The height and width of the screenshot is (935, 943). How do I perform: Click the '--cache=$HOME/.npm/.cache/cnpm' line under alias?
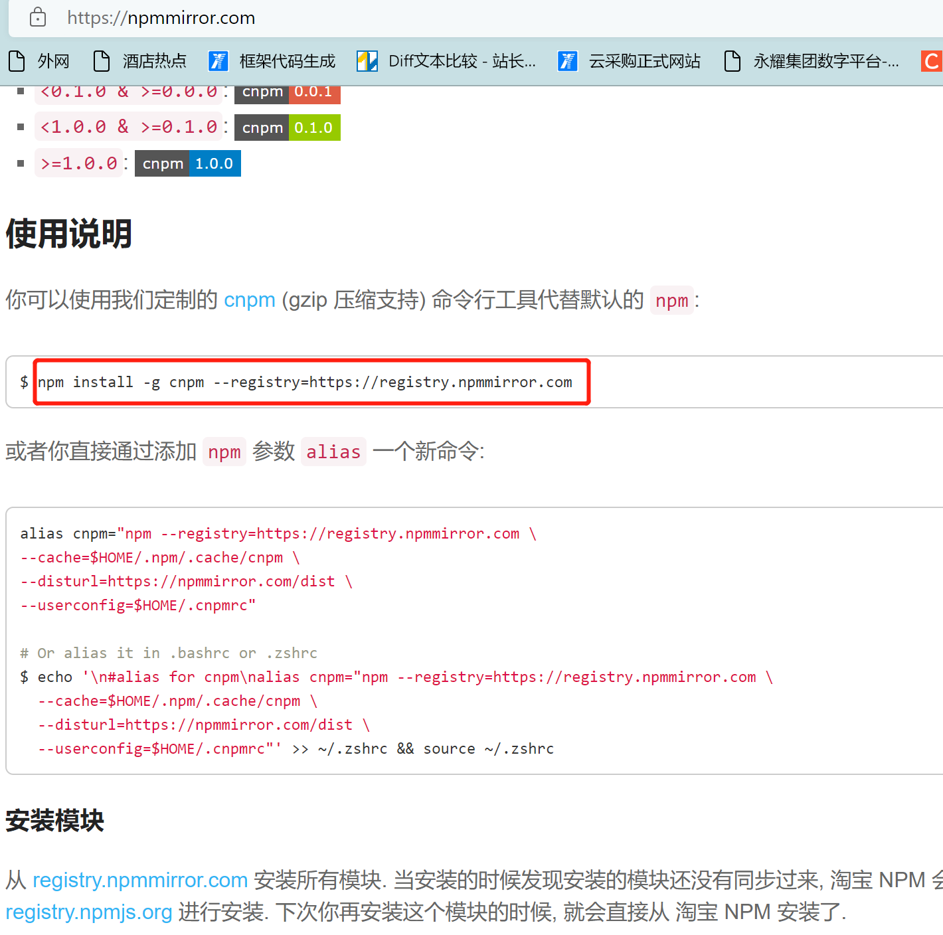tap(160, 558)
